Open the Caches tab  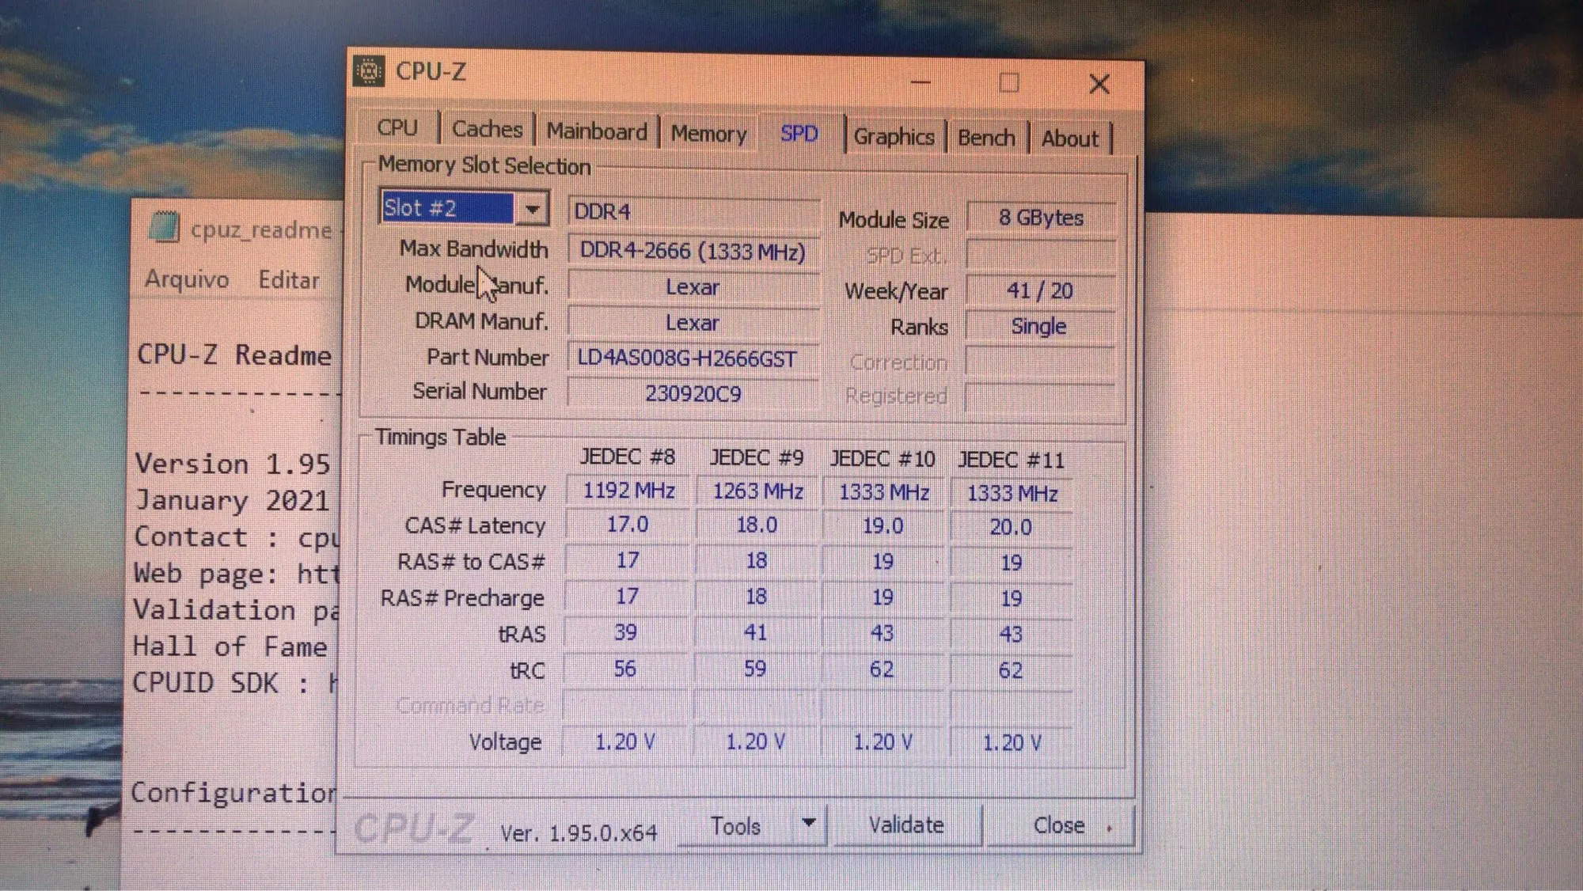[x=487, y=129]
